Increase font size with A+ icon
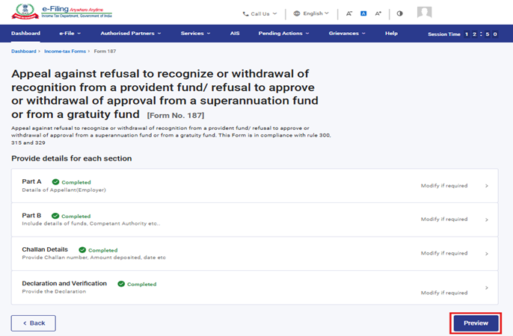The width and height of the screenshot is (513, 336). pos(378,13)
